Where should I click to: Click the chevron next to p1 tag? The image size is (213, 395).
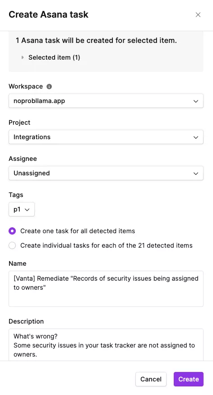point(27,210)
